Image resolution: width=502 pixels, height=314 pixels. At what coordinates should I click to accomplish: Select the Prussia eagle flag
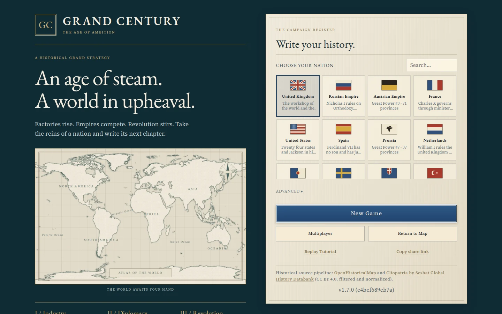coord(389,129)
